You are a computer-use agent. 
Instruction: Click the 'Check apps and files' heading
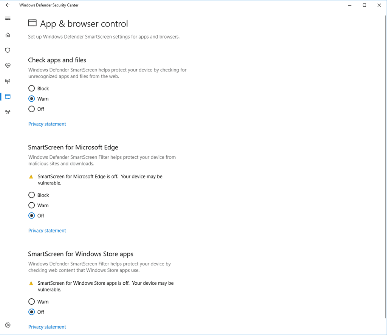point(57,60)
